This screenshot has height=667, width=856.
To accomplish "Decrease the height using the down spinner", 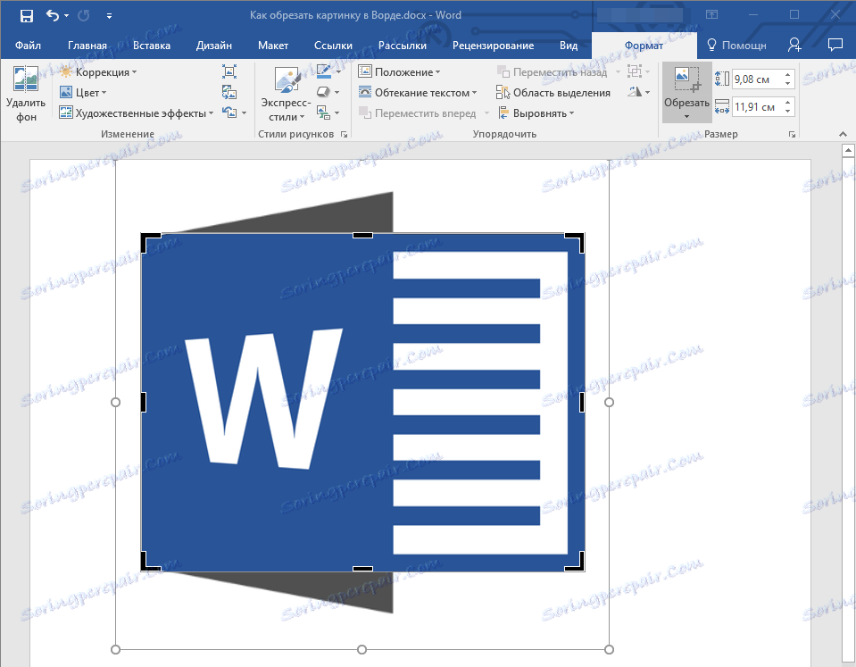I will (788, 84).
